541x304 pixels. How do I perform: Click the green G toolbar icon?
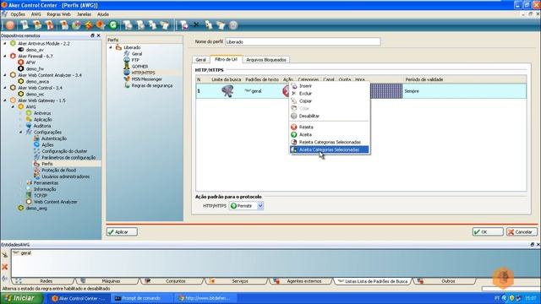pos(113,24)
